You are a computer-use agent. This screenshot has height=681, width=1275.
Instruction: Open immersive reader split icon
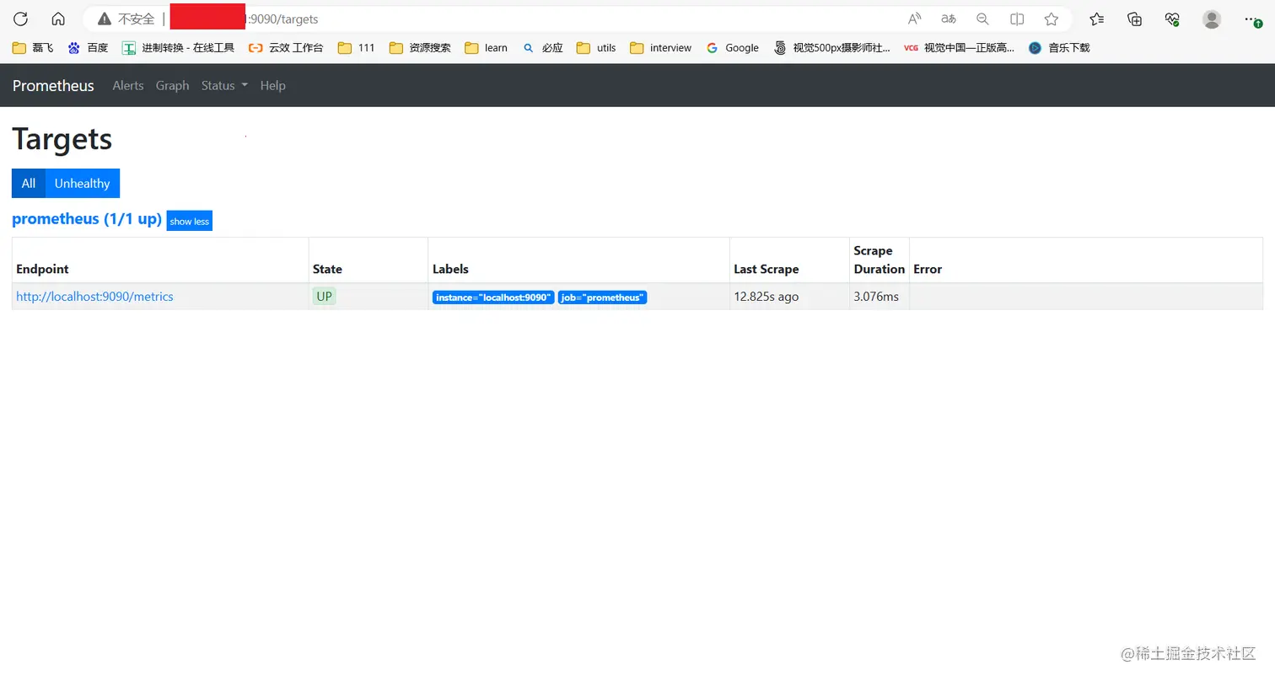point(1017,19)
